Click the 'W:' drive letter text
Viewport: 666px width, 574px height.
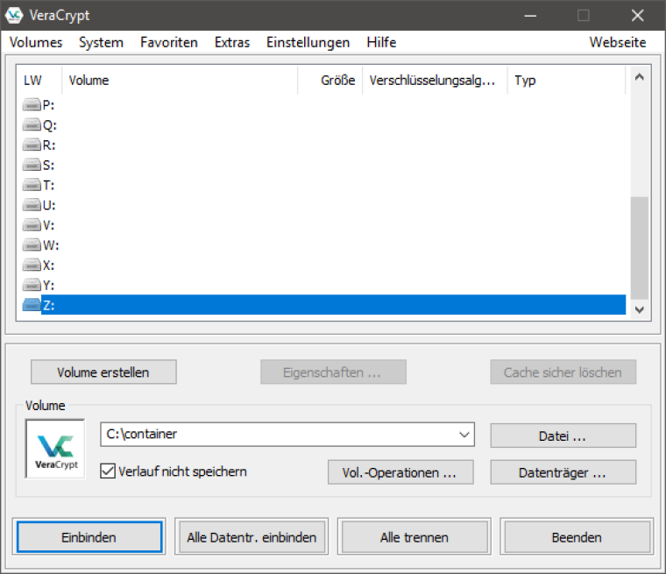[x=51, y=245]
